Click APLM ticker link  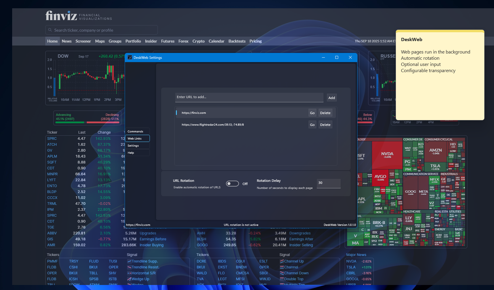pyautogui.click(x=52, y=156)
